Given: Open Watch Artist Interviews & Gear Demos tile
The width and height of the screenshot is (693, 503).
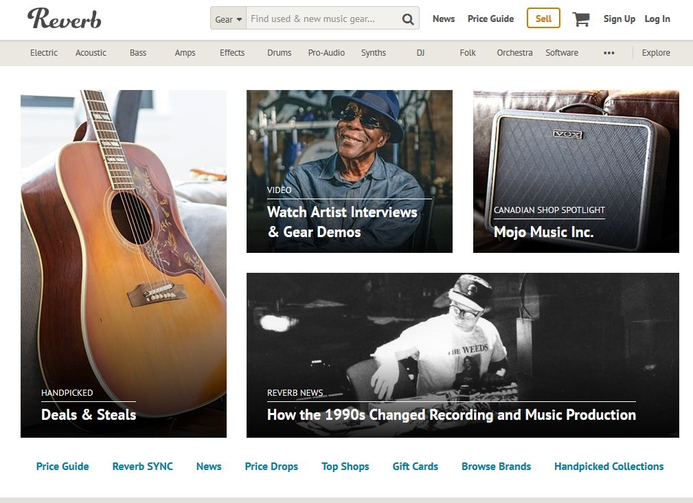Looking at the screenshot, I should (350, 172).
